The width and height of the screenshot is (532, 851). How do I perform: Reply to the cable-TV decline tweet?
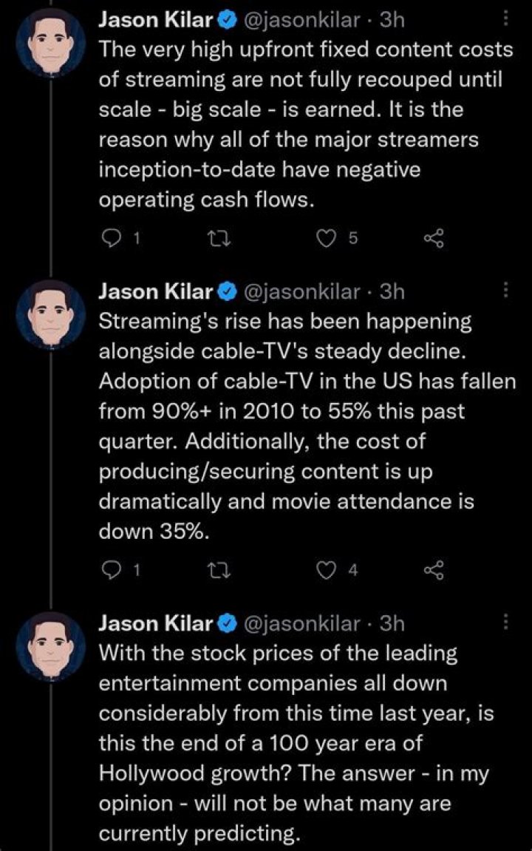point(109,569)
